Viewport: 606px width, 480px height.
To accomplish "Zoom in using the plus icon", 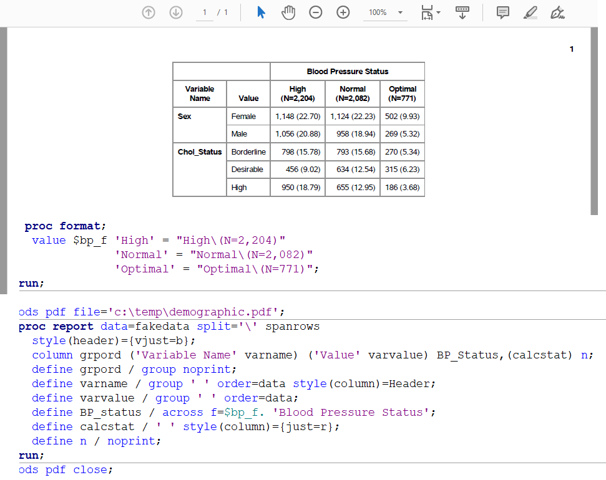I will (x=343, y=12).
